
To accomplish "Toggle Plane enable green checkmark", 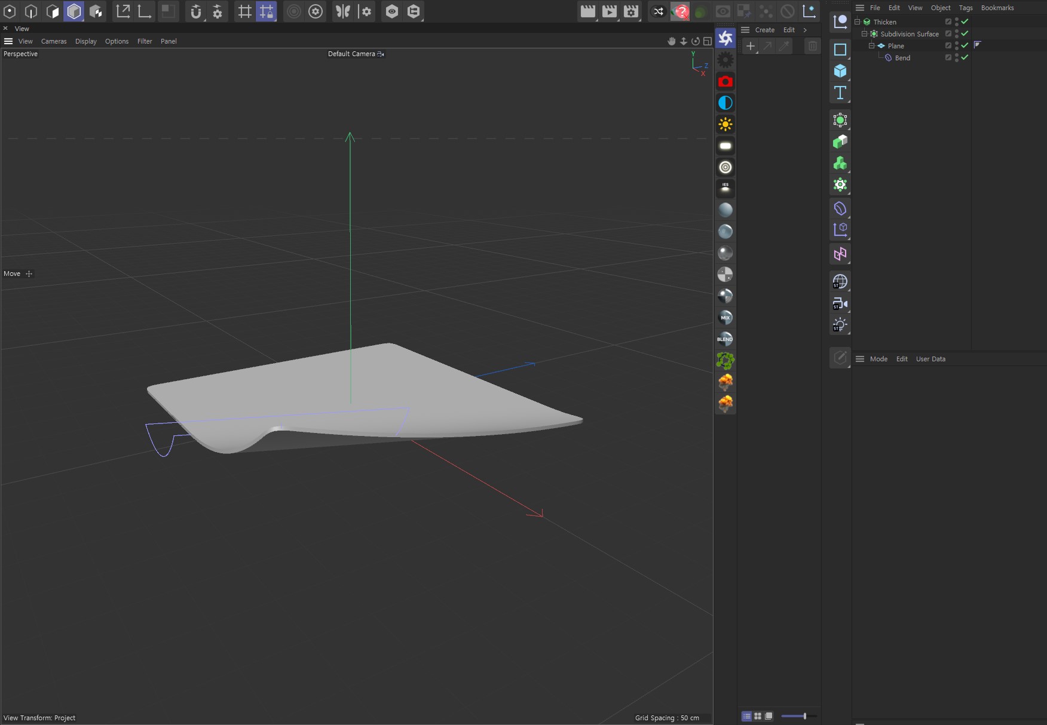I will tap(965, 45).
